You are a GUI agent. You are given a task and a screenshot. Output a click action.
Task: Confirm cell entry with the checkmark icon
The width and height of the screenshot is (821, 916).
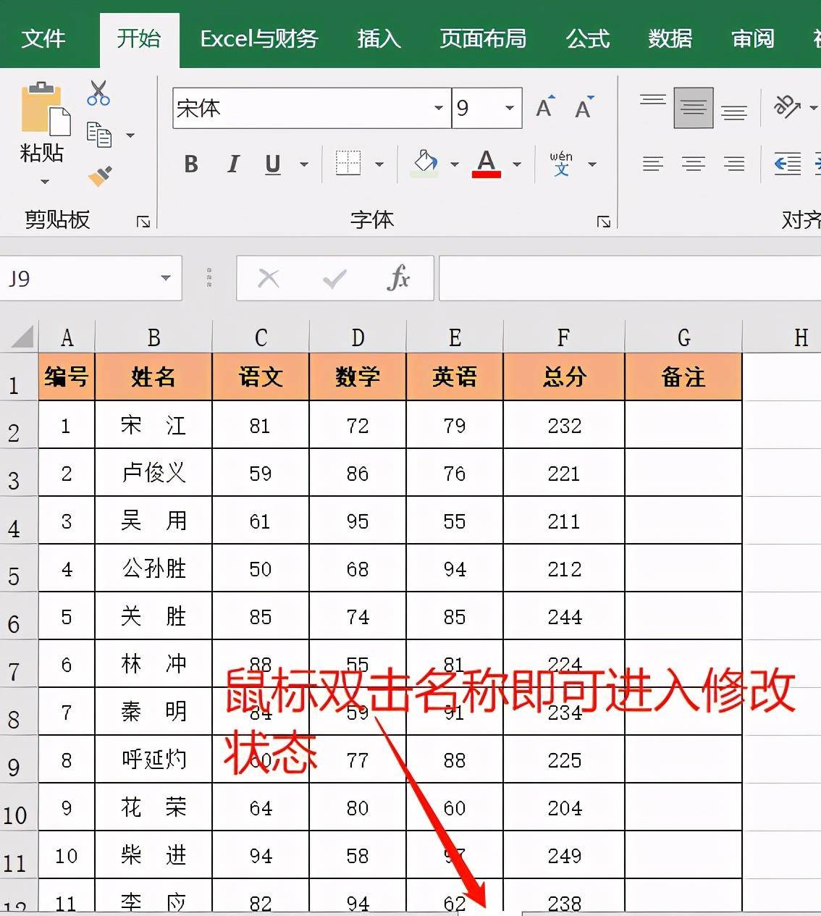334,277
